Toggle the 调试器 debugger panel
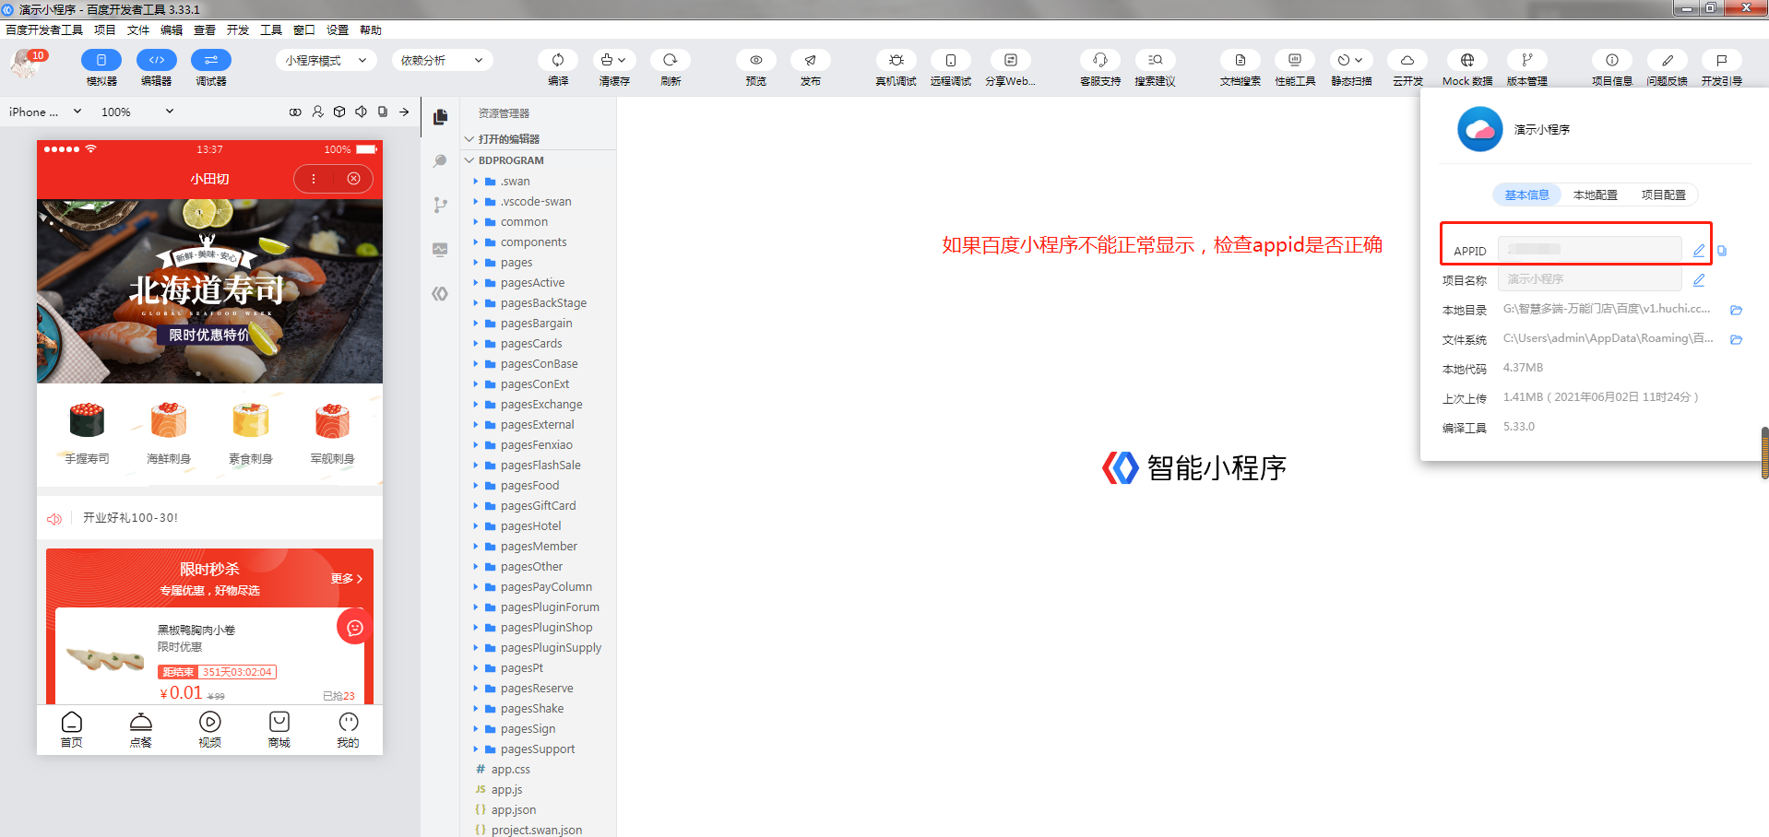 tap(211, 60)
